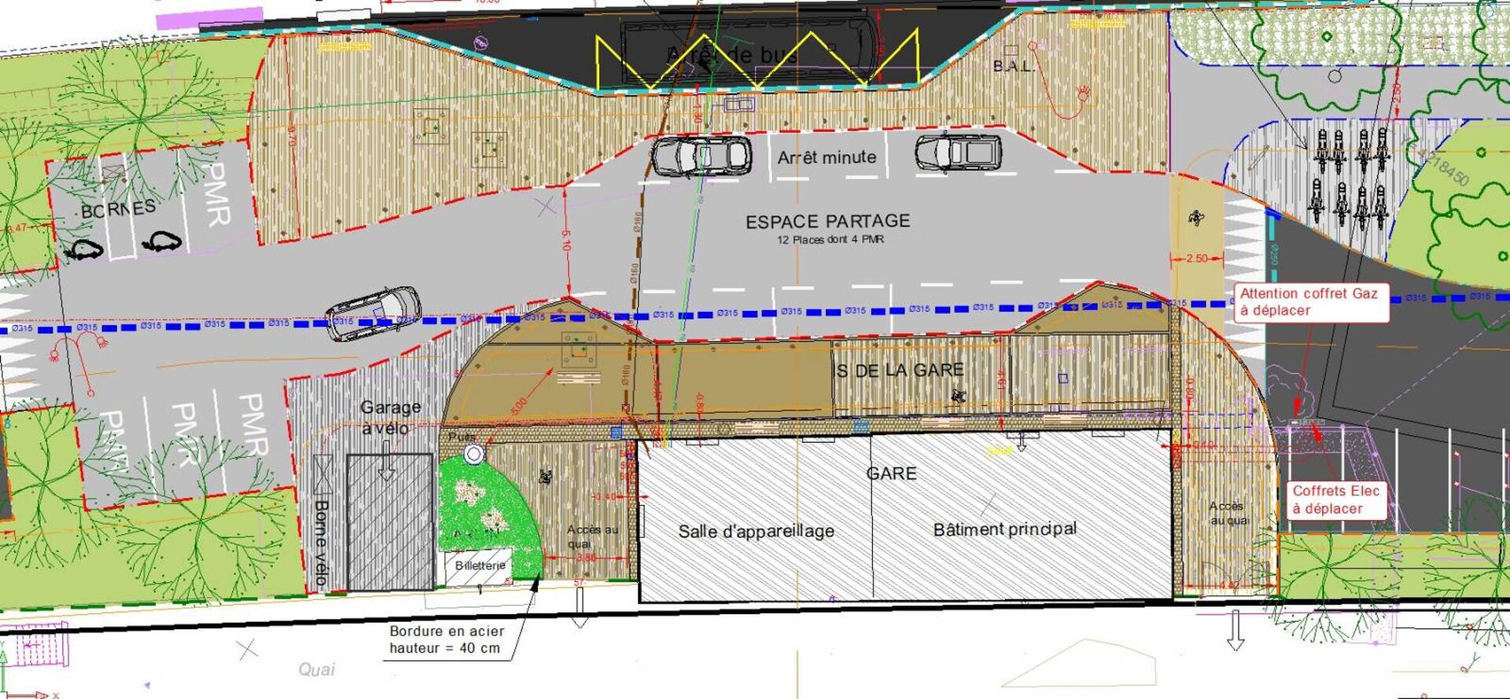Select the Salle d'appareillage room label
The width and height of the screenshot is (1510, 699).
756,532
